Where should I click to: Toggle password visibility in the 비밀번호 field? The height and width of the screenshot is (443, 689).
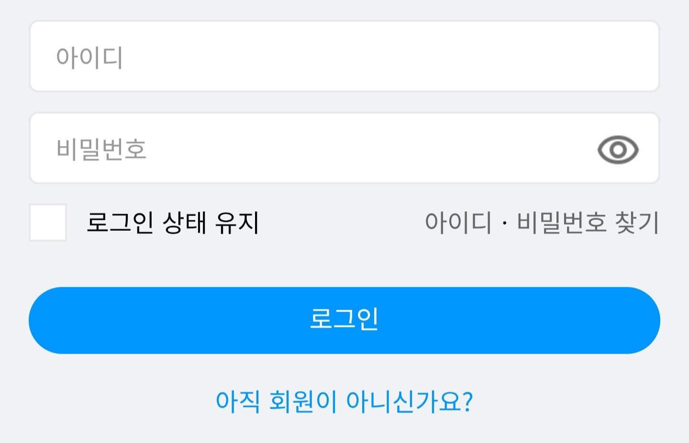(x=618, y=150)
